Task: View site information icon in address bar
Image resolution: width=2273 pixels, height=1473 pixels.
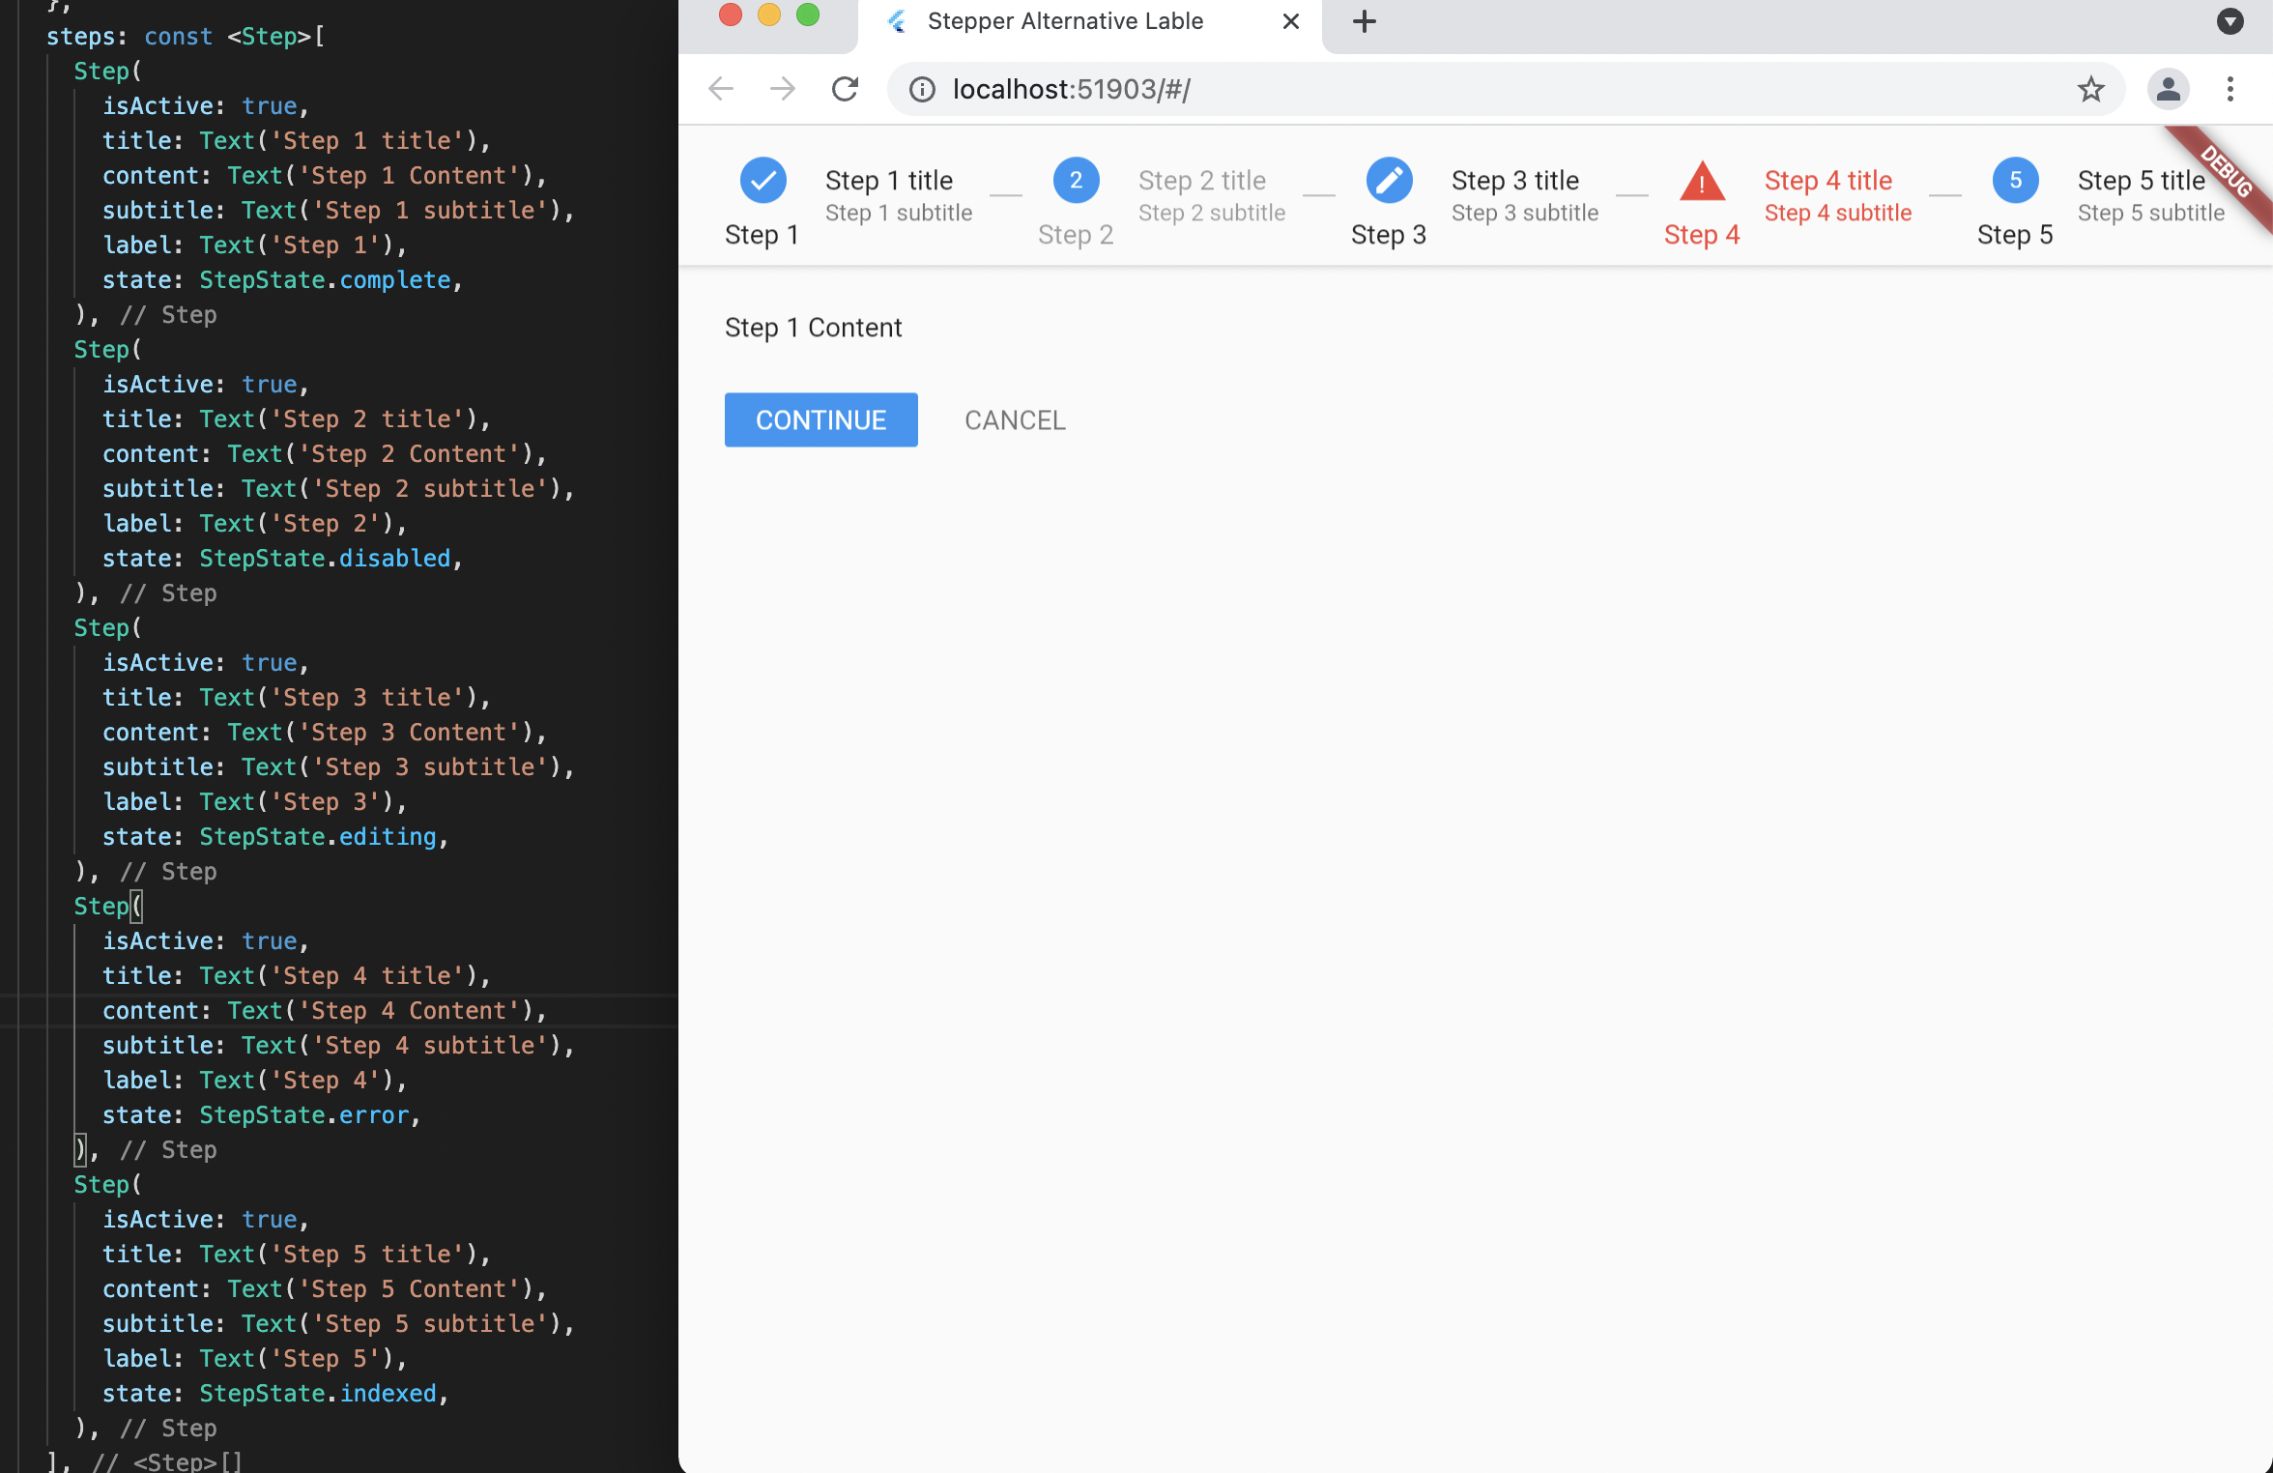Action: point(922,90)
